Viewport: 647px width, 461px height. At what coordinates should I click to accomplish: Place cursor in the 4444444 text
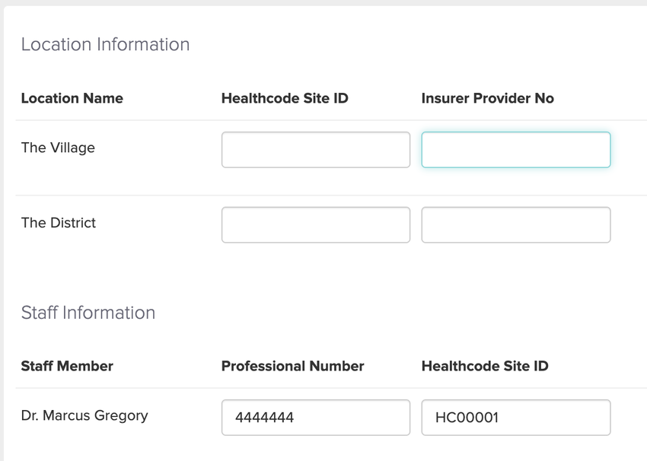pos(264,418)
